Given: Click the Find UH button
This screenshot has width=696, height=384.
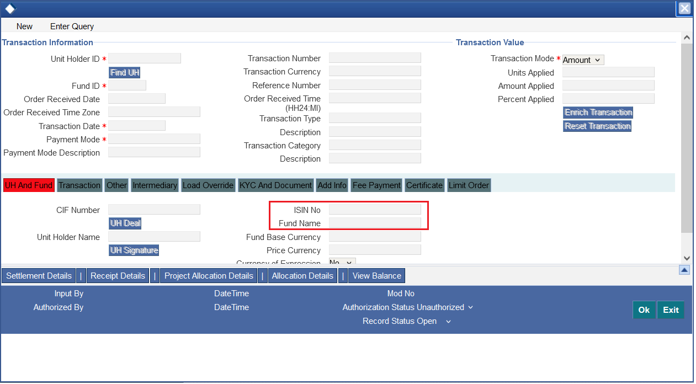Looking at the screenshot, I should point(125,72).
